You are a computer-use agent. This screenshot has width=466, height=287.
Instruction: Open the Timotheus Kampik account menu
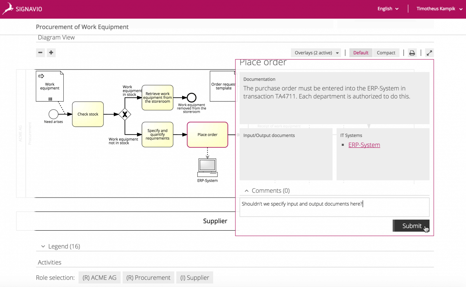[438, 8]
